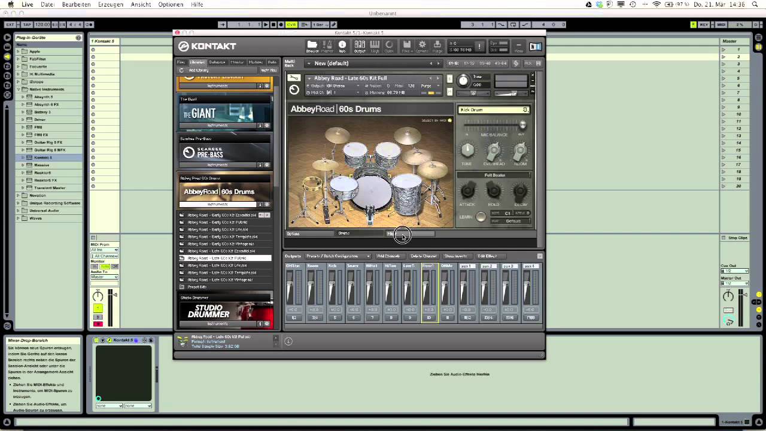Toggle the MIDI map mode button in Live

[x=721, y=25]
